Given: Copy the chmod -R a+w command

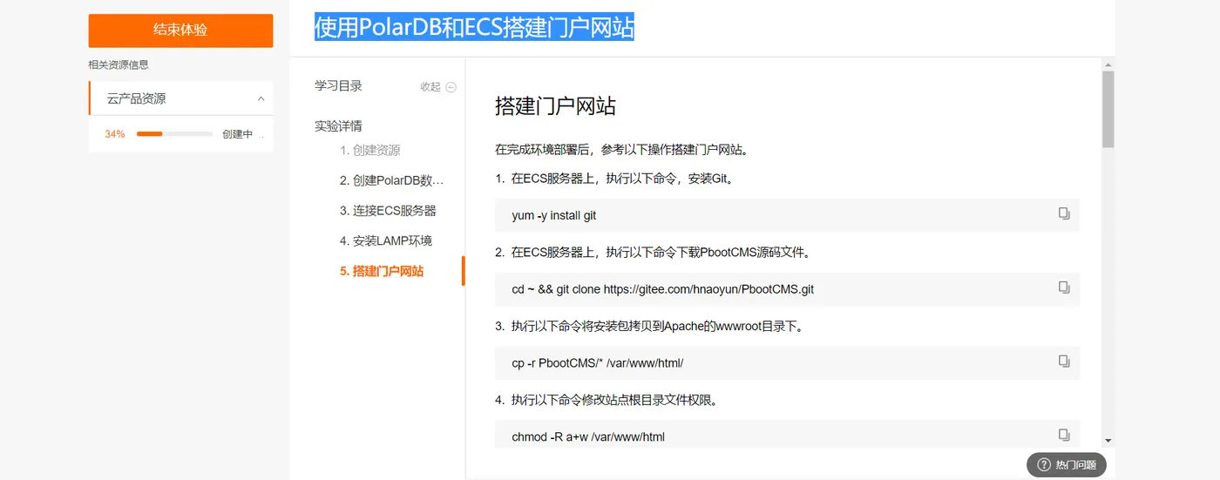Looking at the screenshot, I should (x=1064, y=435).
